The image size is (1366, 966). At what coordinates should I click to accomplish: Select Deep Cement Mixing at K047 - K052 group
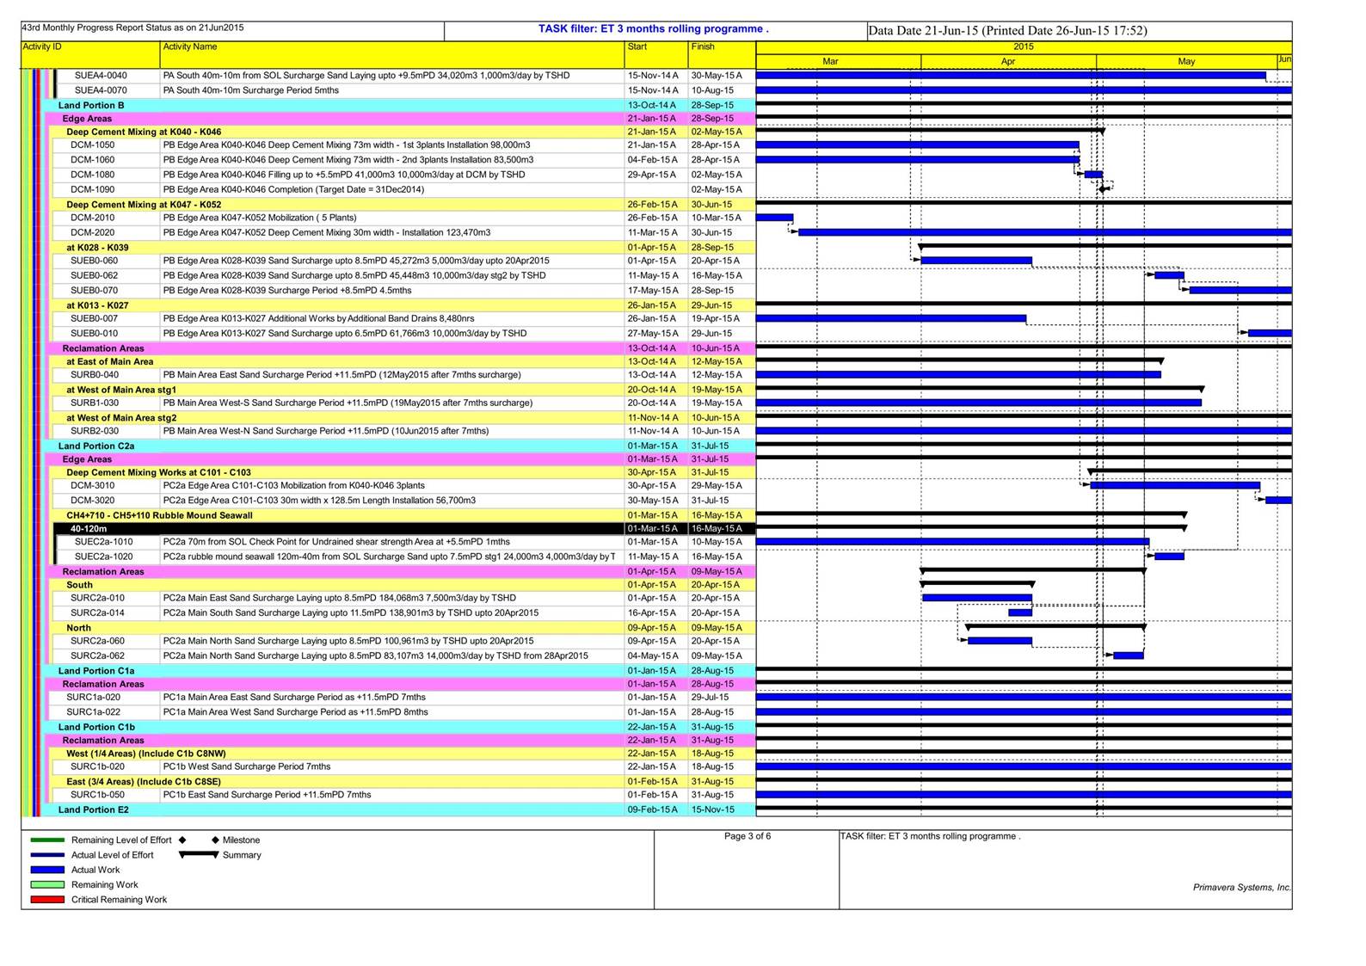pos(403,205)
